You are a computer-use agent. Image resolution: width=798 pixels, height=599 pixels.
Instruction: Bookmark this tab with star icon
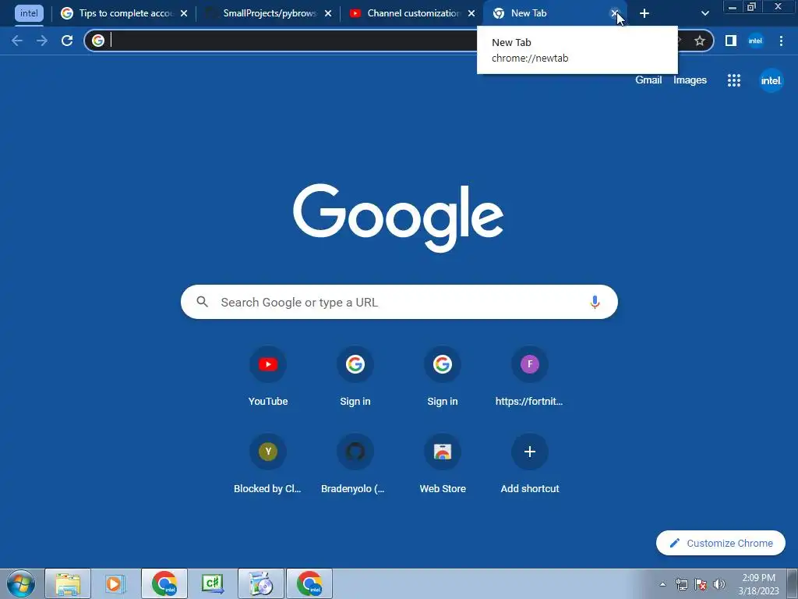coord(700,41)
